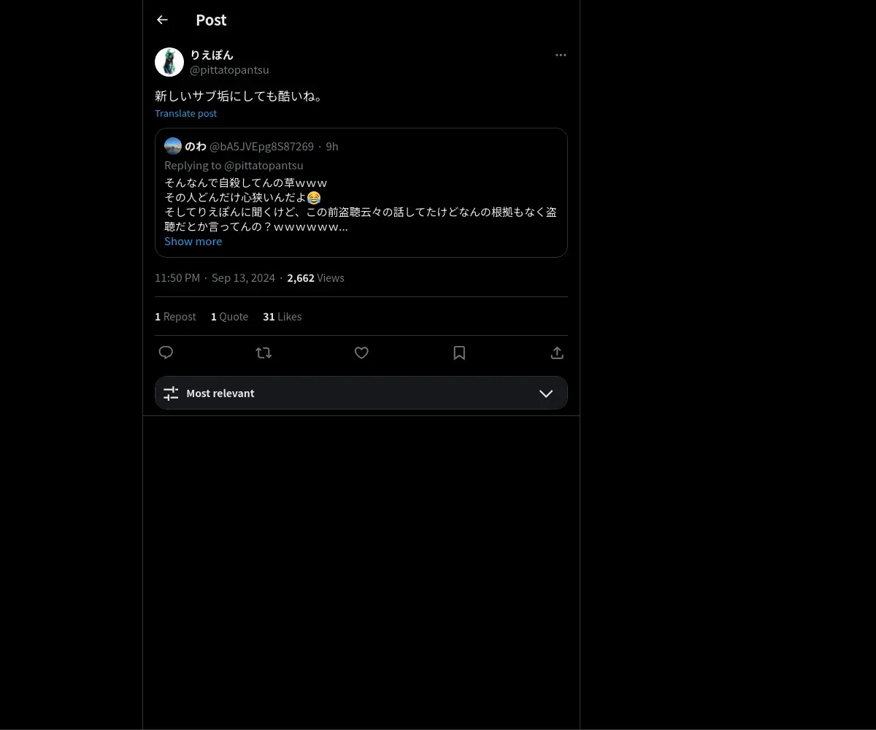Open the Most relevant sort dropdown

[x=361, y=393]
